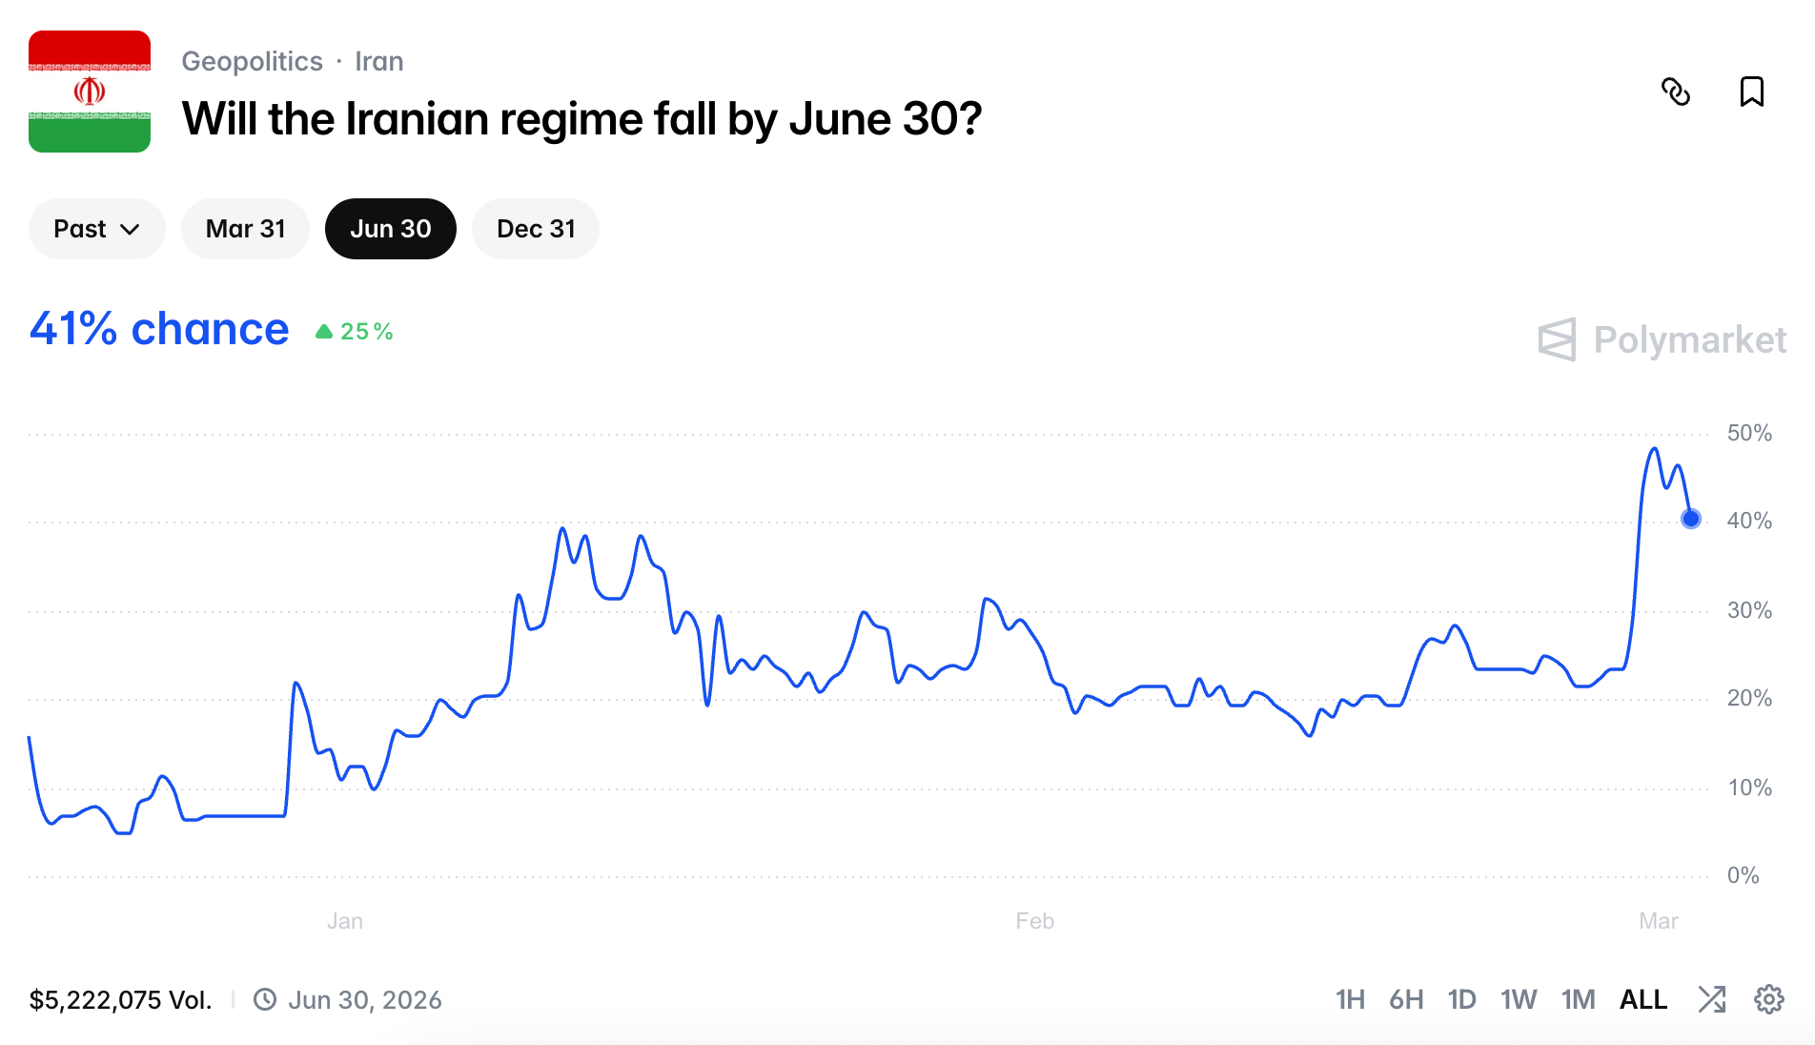Switch the chart to 1W range
The height and width of the screenshot is (1045, 1815).
1519,999
